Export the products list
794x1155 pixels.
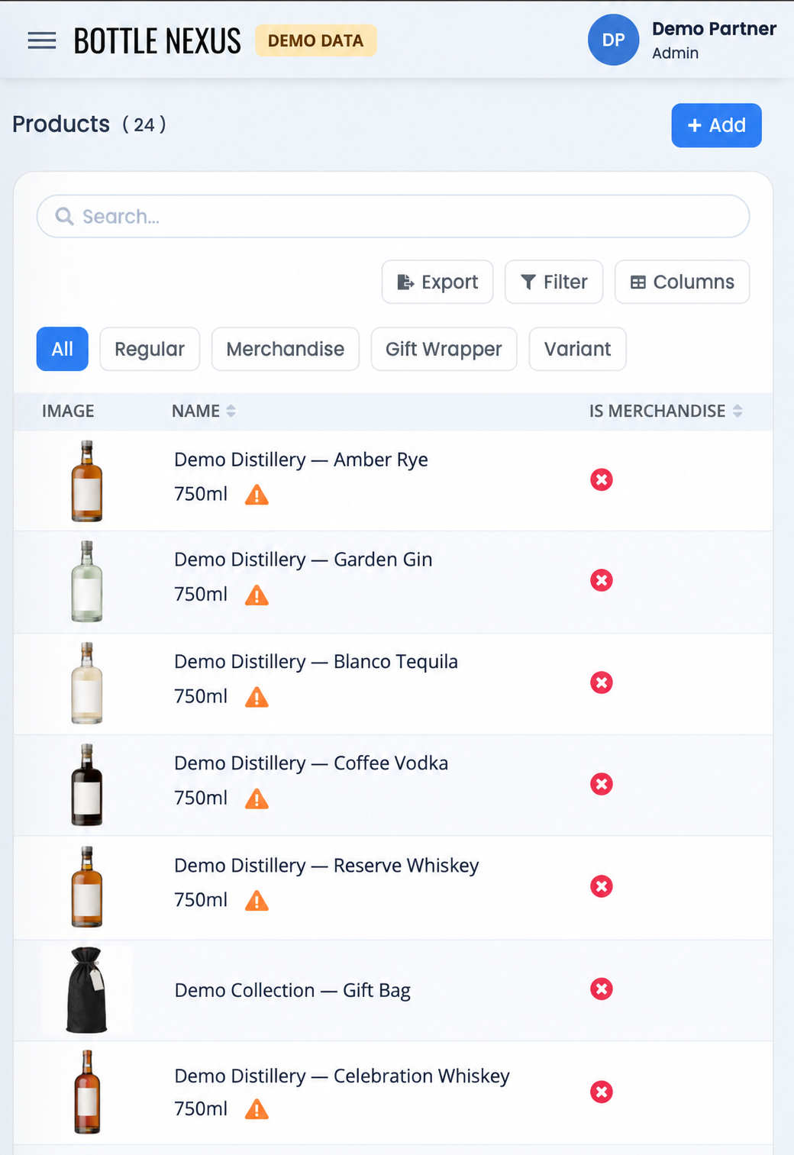[x=437, y=282]
